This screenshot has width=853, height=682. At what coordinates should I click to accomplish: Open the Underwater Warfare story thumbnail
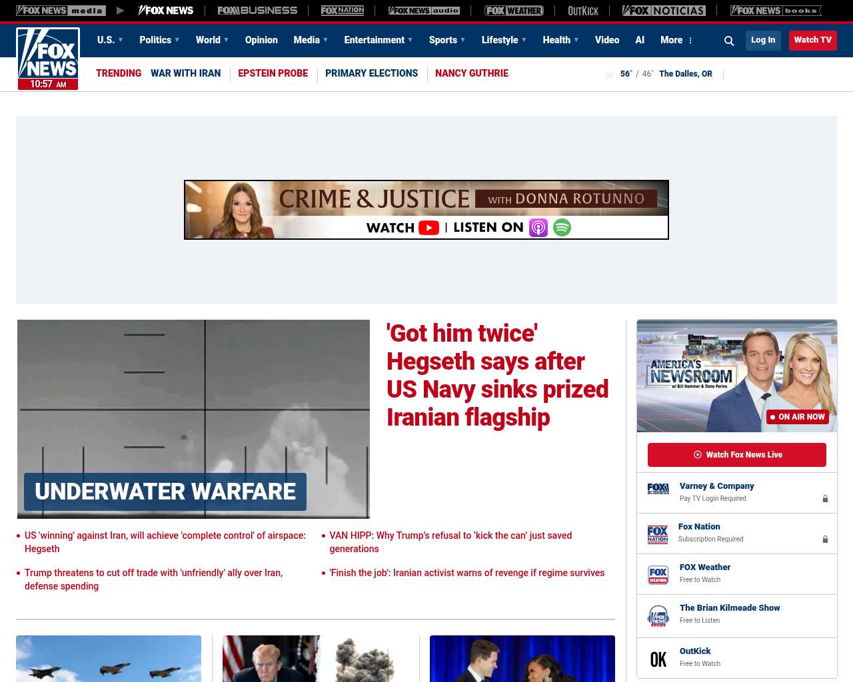pyautogui.click(x=193, y=418)
